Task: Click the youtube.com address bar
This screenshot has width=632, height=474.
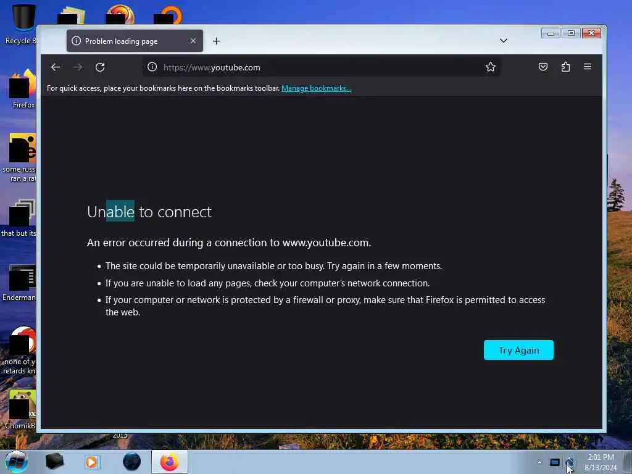Action: tap(321, 67)
